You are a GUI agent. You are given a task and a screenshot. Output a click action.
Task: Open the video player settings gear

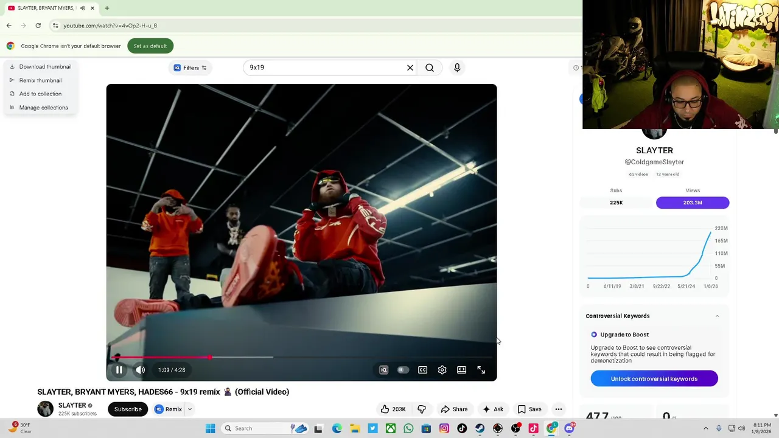pos(442,370)
